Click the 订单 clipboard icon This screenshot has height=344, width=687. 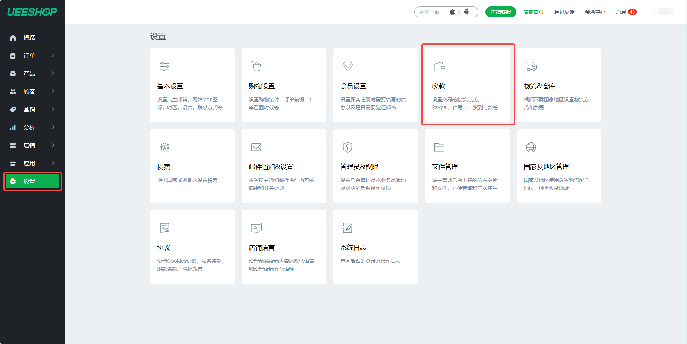click(13, 56)
